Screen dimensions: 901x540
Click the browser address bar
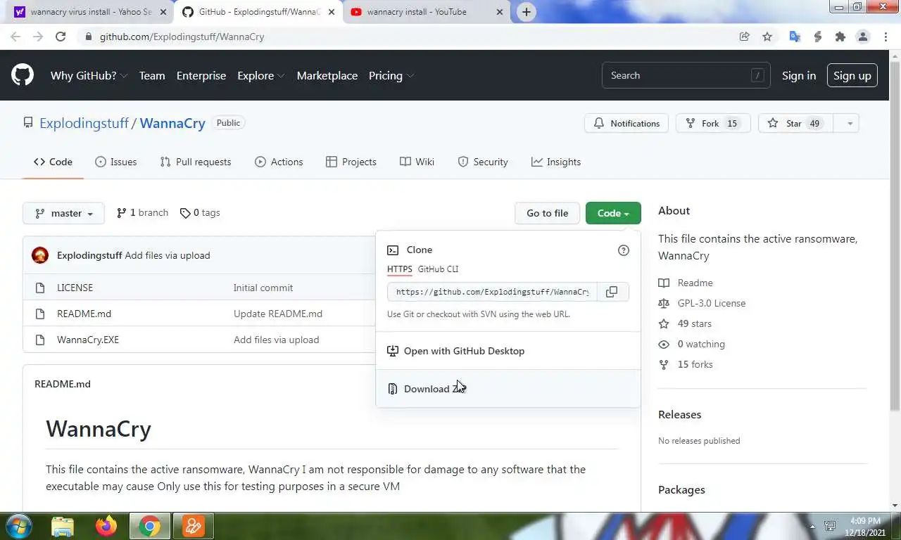pyautogui.click(x=408, y=37)
